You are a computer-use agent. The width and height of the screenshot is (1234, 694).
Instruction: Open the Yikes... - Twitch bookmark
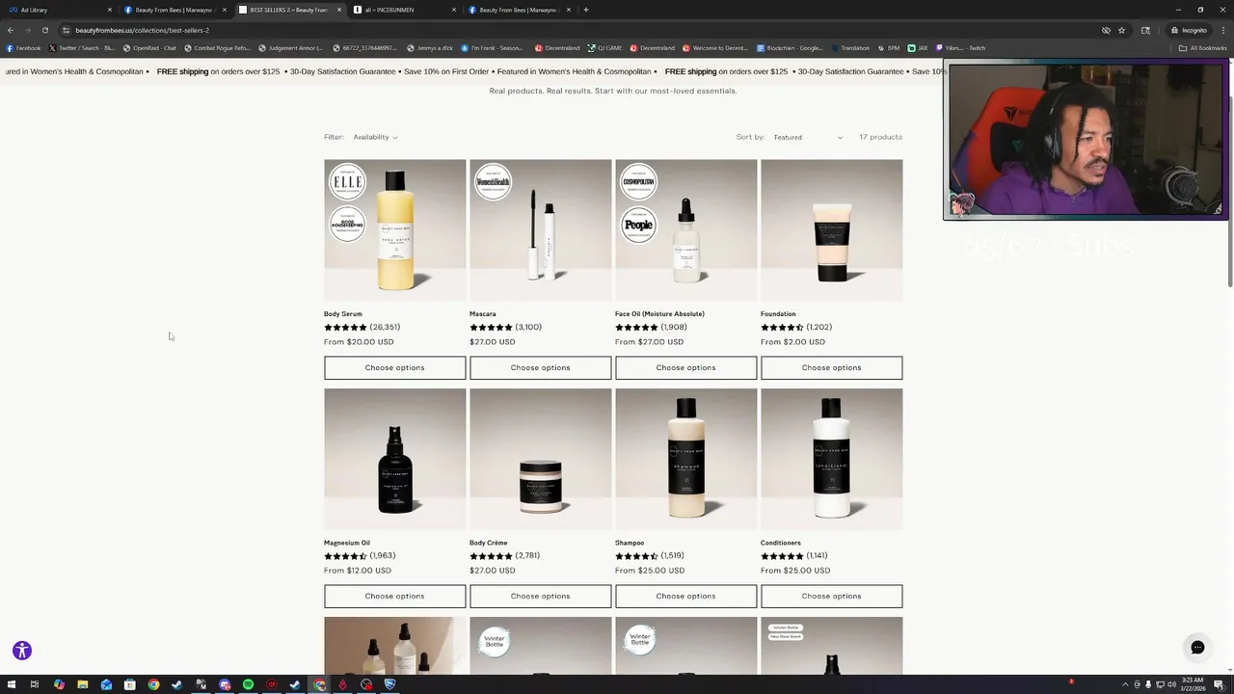click(x=960, y=48)
